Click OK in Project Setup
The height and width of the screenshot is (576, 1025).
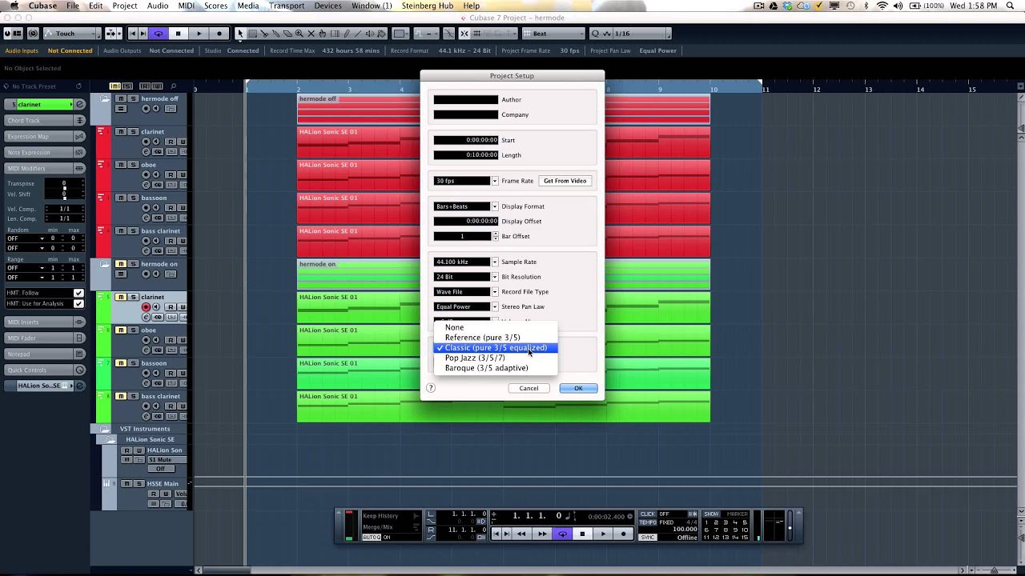coord(578,388)
